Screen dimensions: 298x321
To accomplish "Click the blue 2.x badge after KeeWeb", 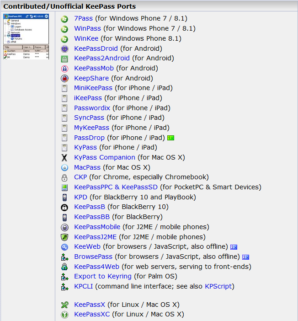I will [234, 247].
